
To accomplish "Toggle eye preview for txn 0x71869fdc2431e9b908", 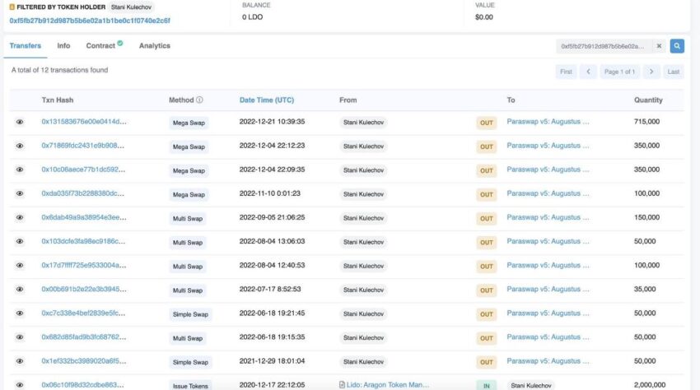I will click(20, 146).
